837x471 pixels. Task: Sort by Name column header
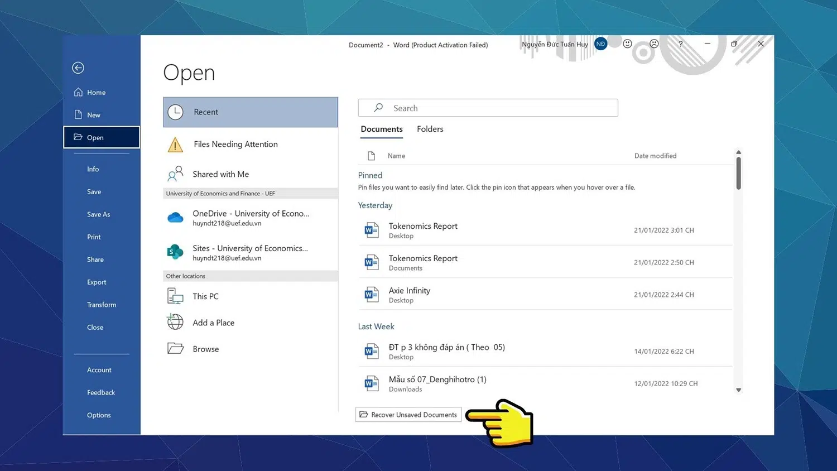[397, 156]
